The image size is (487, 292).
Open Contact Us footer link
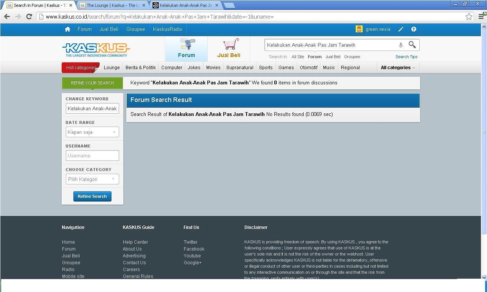[x=134, y=263]
